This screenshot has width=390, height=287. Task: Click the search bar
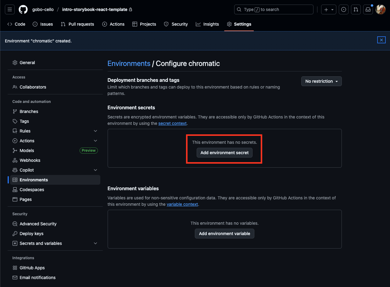tap(274, 9)
